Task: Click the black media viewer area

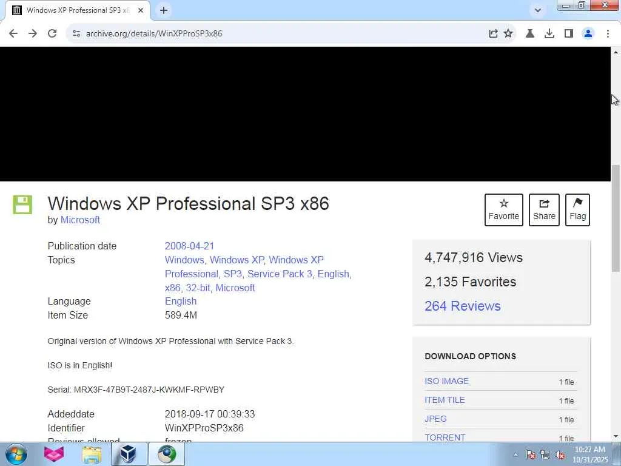Action: click(x=305, y=114)
